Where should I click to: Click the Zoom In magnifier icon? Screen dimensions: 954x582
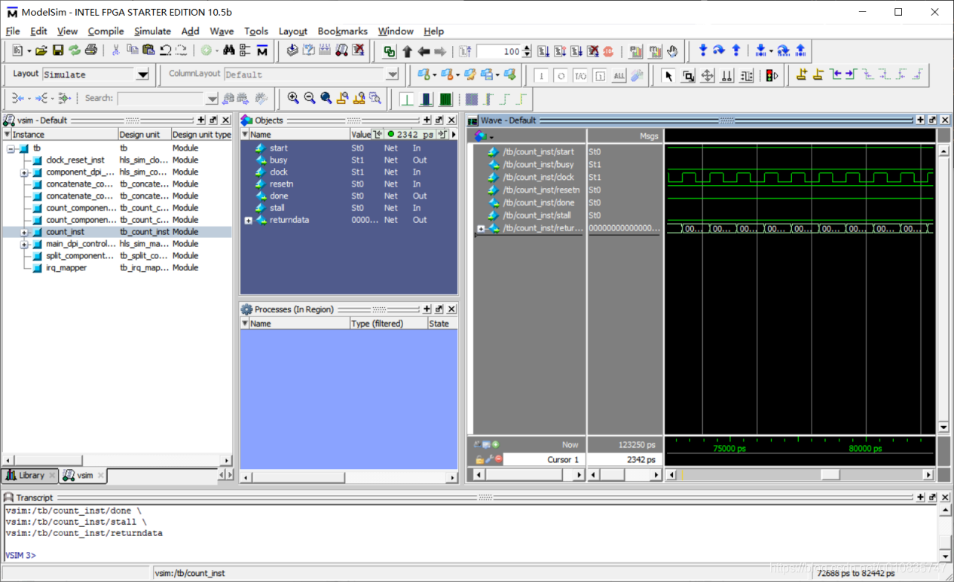[293, 98]
